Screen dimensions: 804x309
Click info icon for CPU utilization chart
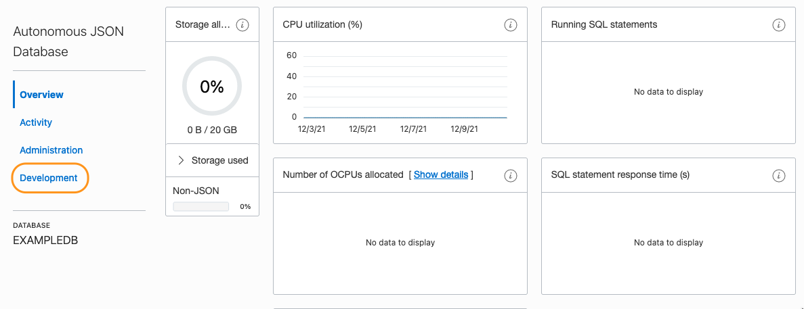click(511, 25)
